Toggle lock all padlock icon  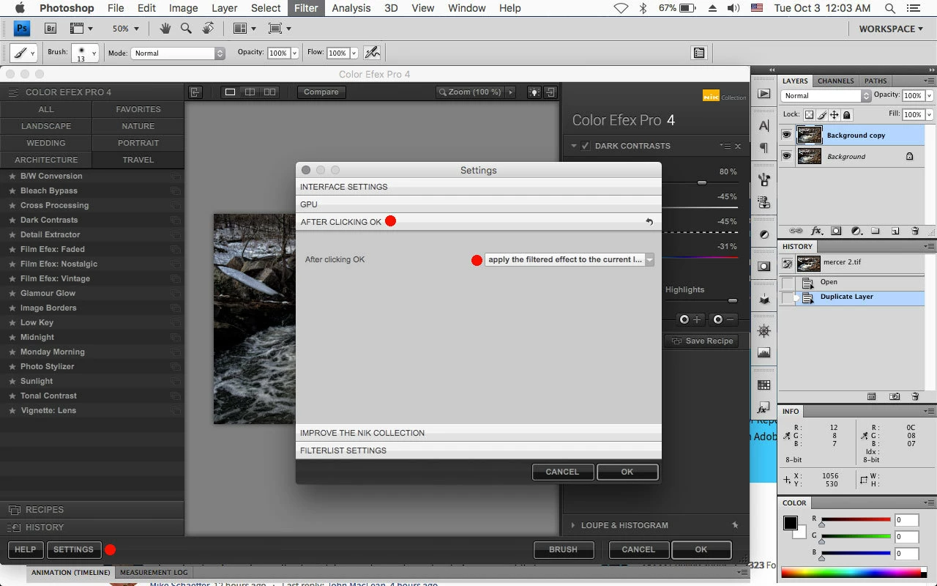point(847,115)
